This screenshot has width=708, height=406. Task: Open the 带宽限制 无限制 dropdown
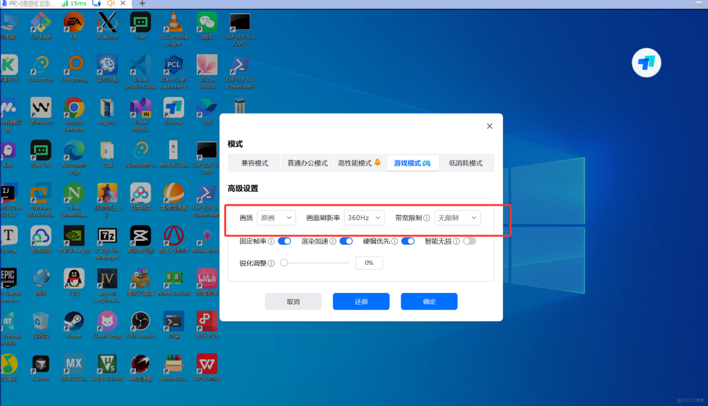457,218
